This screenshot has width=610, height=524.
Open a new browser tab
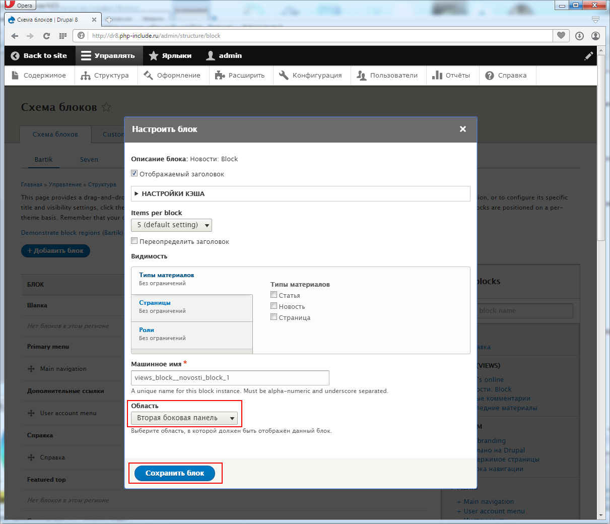(108, 20)
